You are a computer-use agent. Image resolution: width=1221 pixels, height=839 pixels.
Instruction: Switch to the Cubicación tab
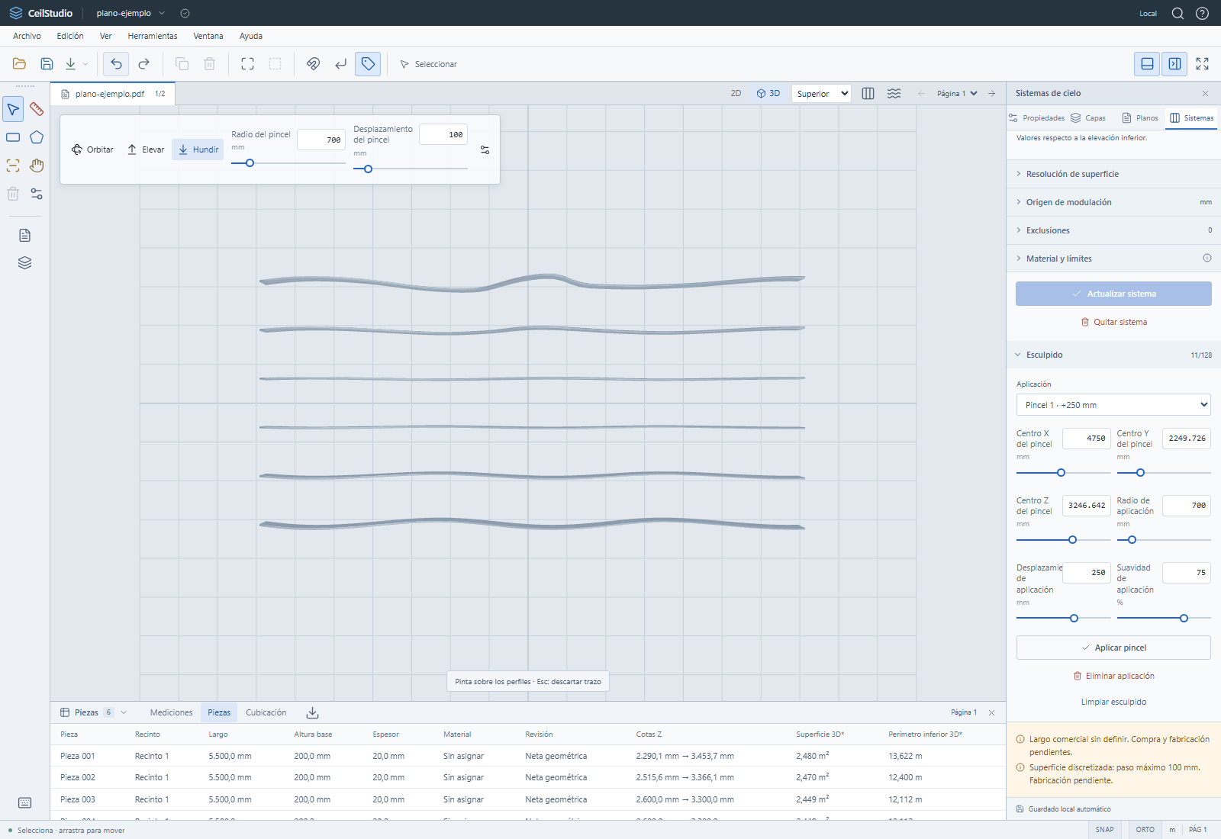(x=266, y=712)
